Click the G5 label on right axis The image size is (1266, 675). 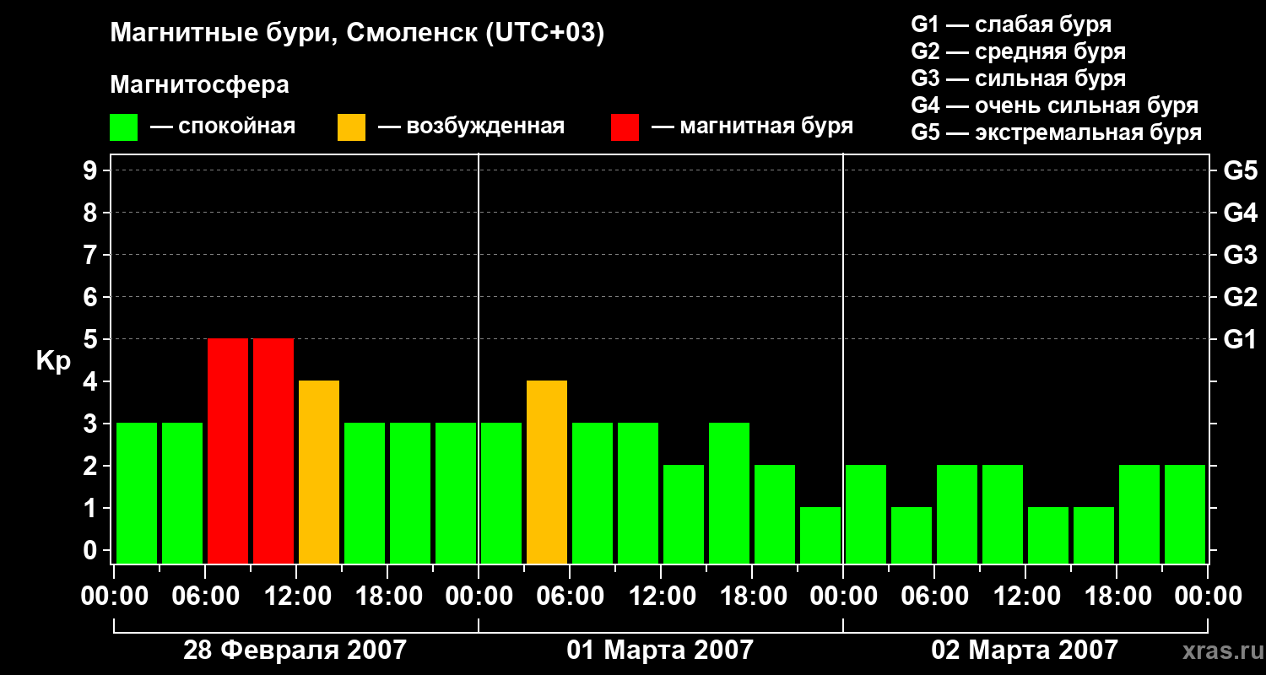click(x=1240, y=171)
